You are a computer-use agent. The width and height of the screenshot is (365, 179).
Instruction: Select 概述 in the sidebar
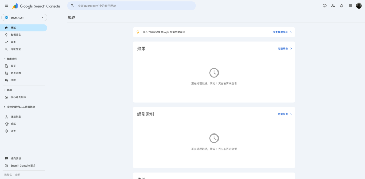click(x=24, y=28)
